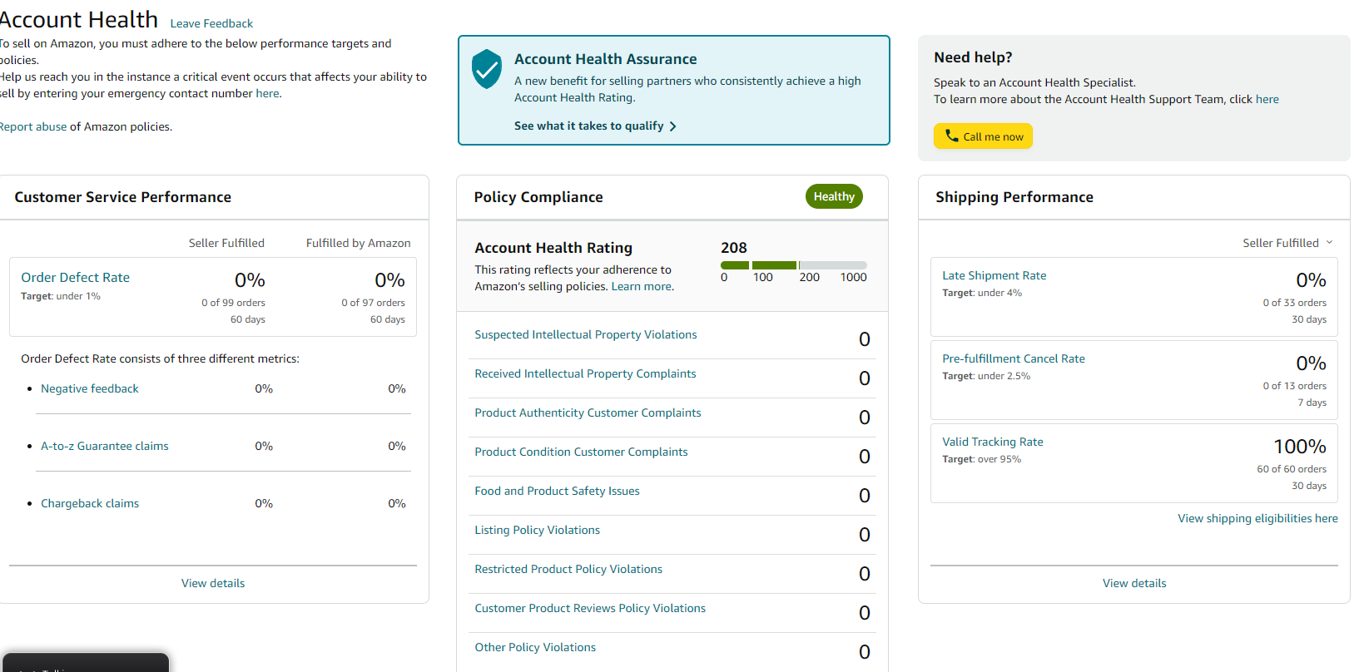
Task: Open Suspected Intellectual Property Violations
Action: (586, 334)
